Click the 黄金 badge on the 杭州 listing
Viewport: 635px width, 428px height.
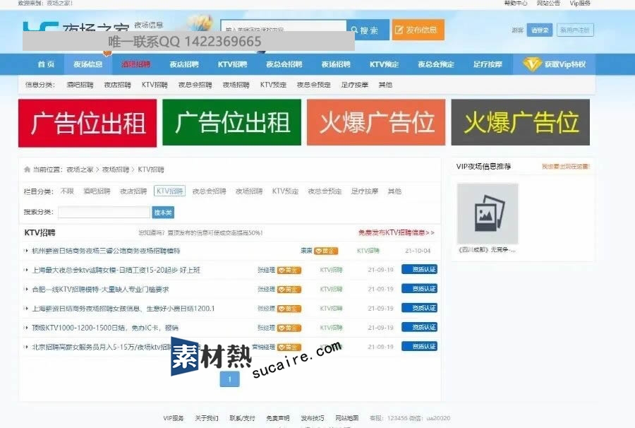326,251
